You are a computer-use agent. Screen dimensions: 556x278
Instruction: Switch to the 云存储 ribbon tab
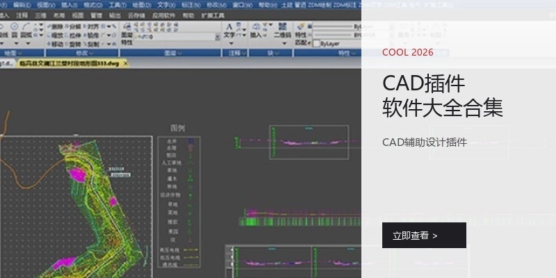pyautogui.click(x=136, y=15)
